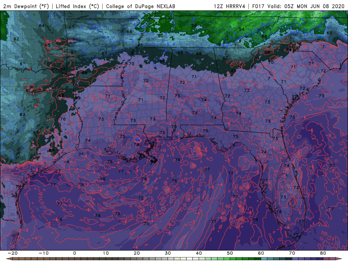This screenshot has height=261, width=348.
Task: Click the "F017 Valid: 05Z MON JUN 08 2020" text
Action: 298,6
